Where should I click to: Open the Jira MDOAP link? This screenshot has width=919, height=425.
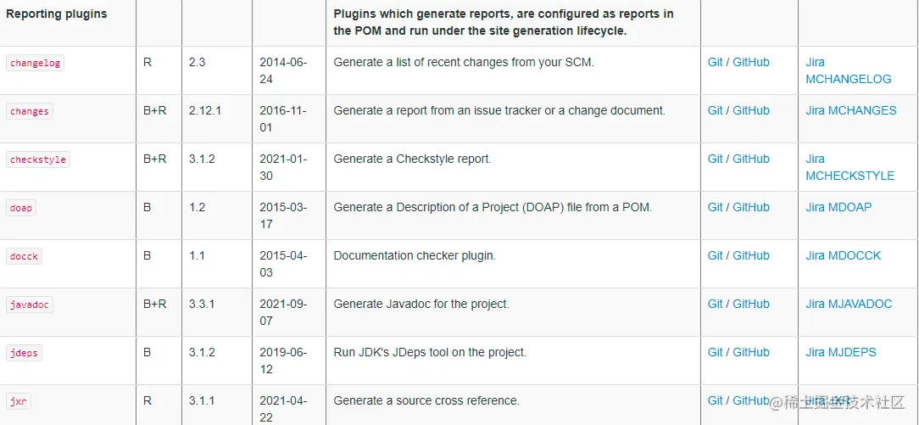pyautogui.click(x=838, y=207)
